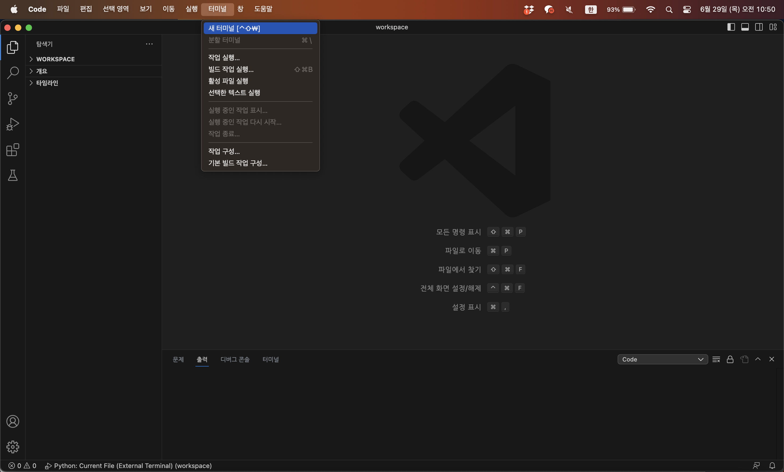784x472 pixels.
Task: Open the 보기 menu
Action: click(146, 9)
